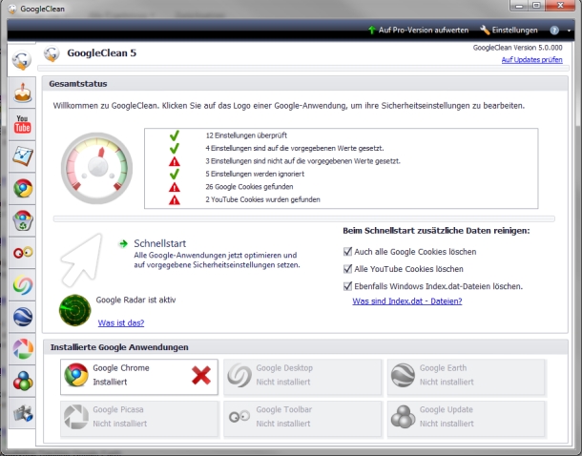Open Was sind Index.dat - Dateien link
Viewport: 582px width, 456px height.
click(x=407, y=301)
